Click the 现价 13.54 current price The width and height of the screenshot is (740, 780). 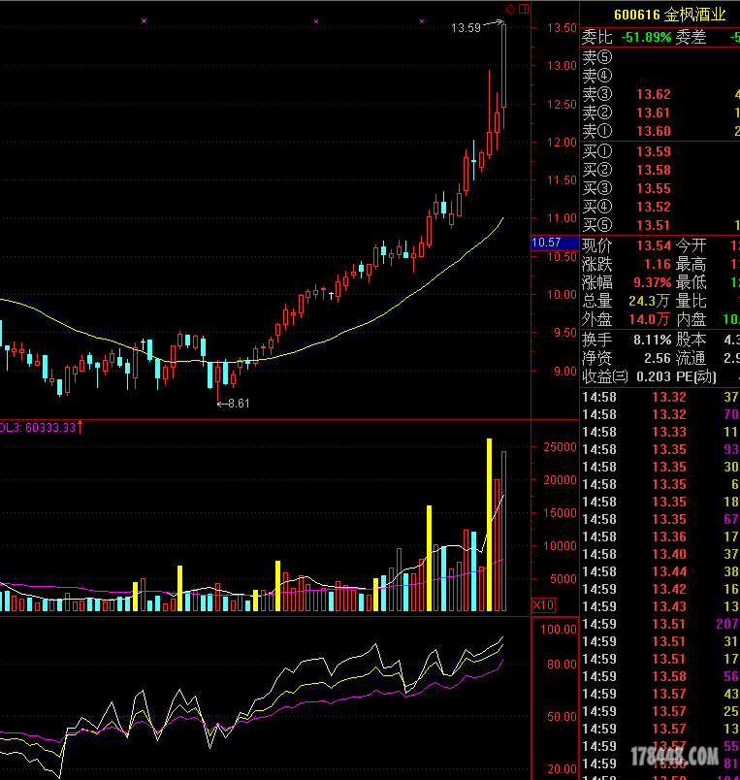point(653,246)
